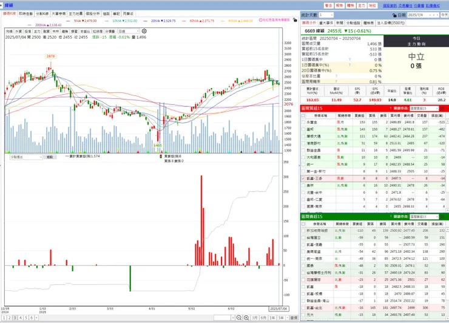The width and height of the screenshot is (449, 323).
Task: Switch to 主力地圖 tab
Action: coord(76,13)
